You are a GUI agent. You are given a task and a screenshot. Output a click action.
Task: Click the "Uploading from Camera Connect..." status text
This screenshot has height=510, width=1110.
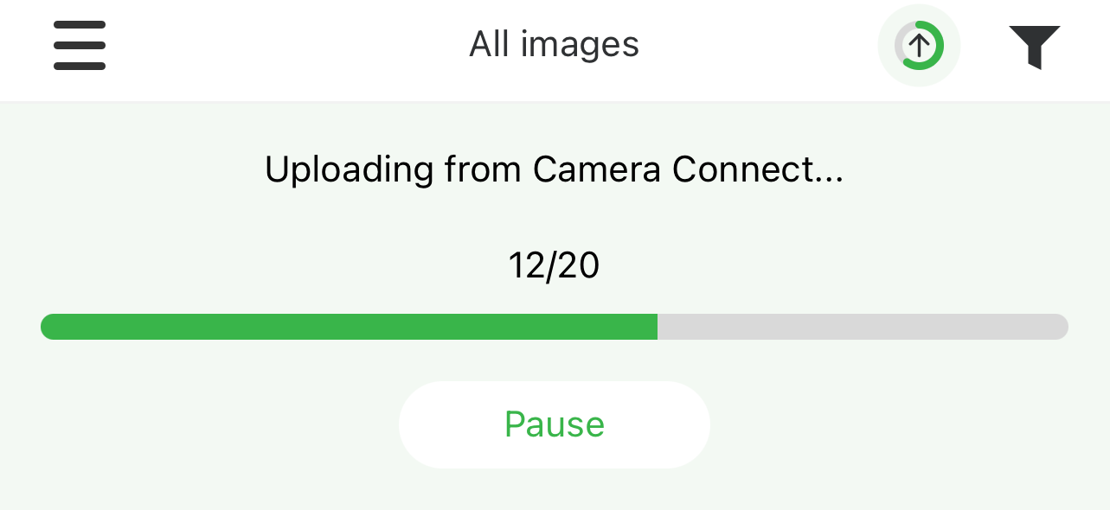click(554, 169)
